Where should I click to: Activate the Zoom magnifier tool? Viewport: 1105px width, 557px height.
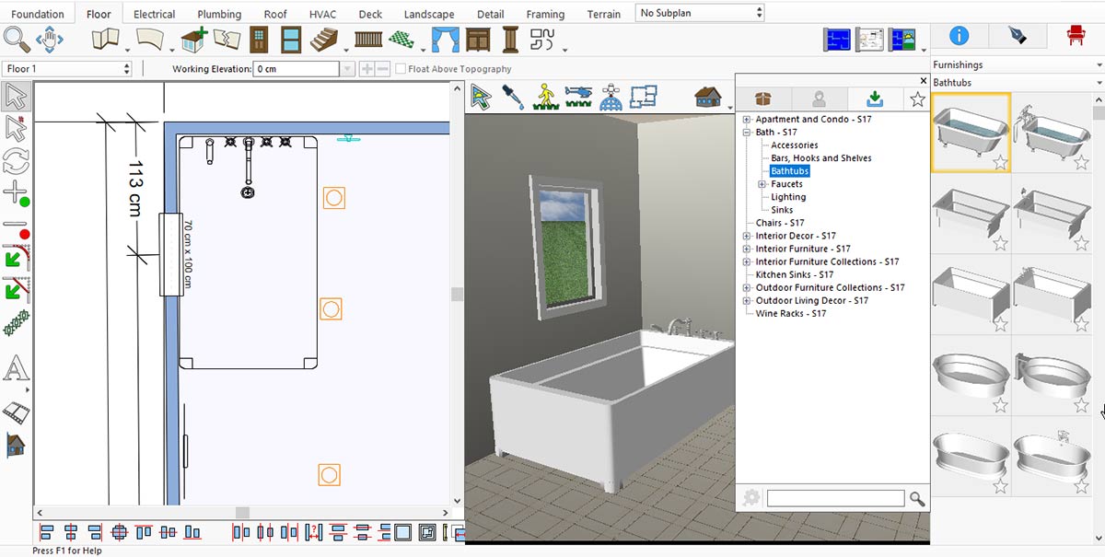(x=17, y=40)
